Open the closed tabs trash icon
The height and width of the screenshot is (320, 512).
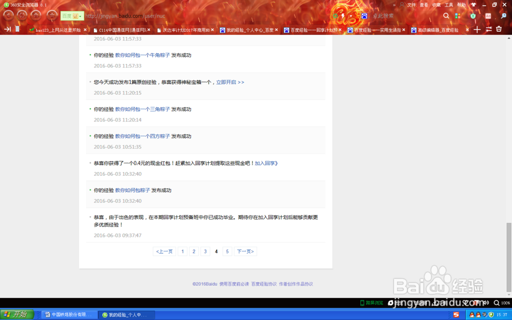[499, 29]
